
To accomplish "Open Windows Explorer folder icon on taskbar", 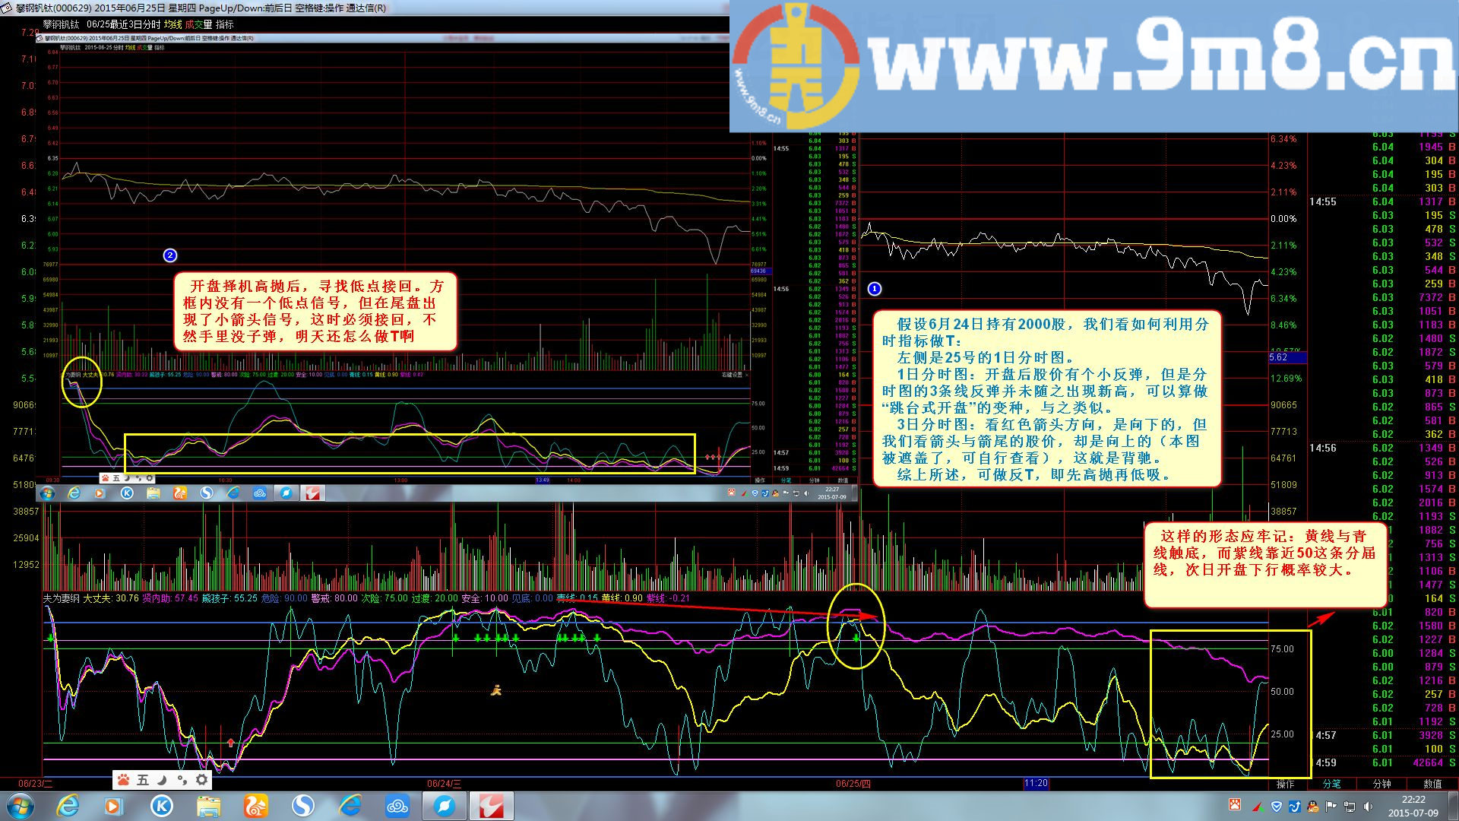I will coord(209,806).
